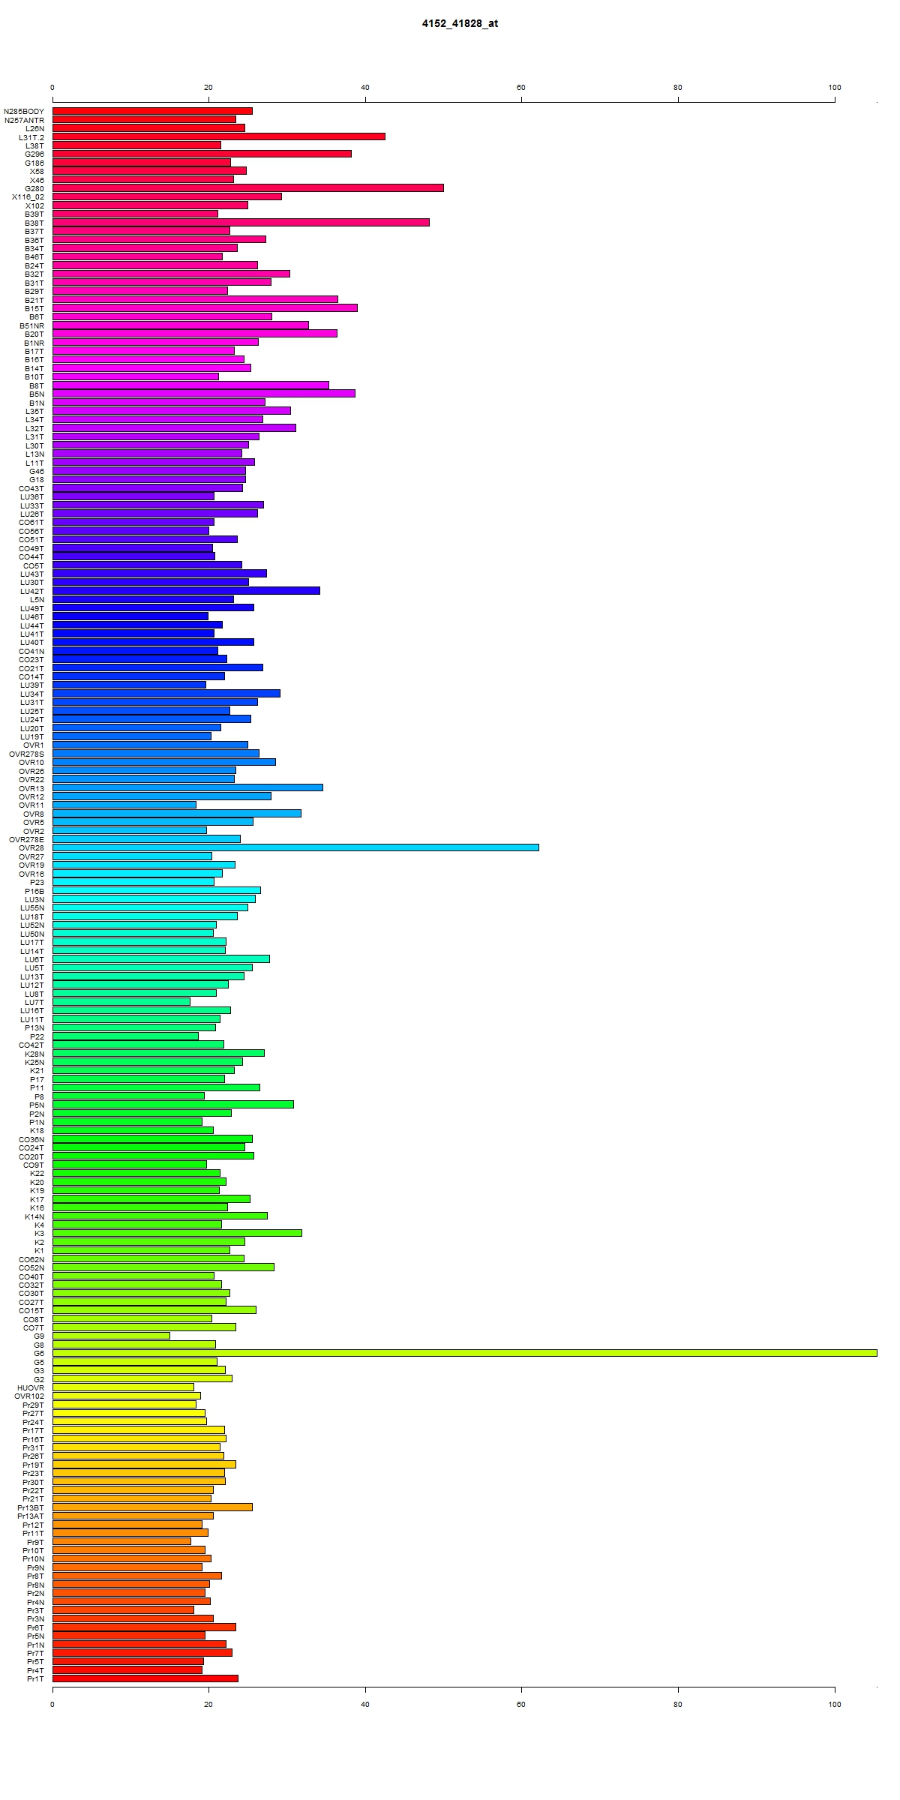
Task: Click the magenta bar for sample B15T
Action: click(x=205, y=307)
